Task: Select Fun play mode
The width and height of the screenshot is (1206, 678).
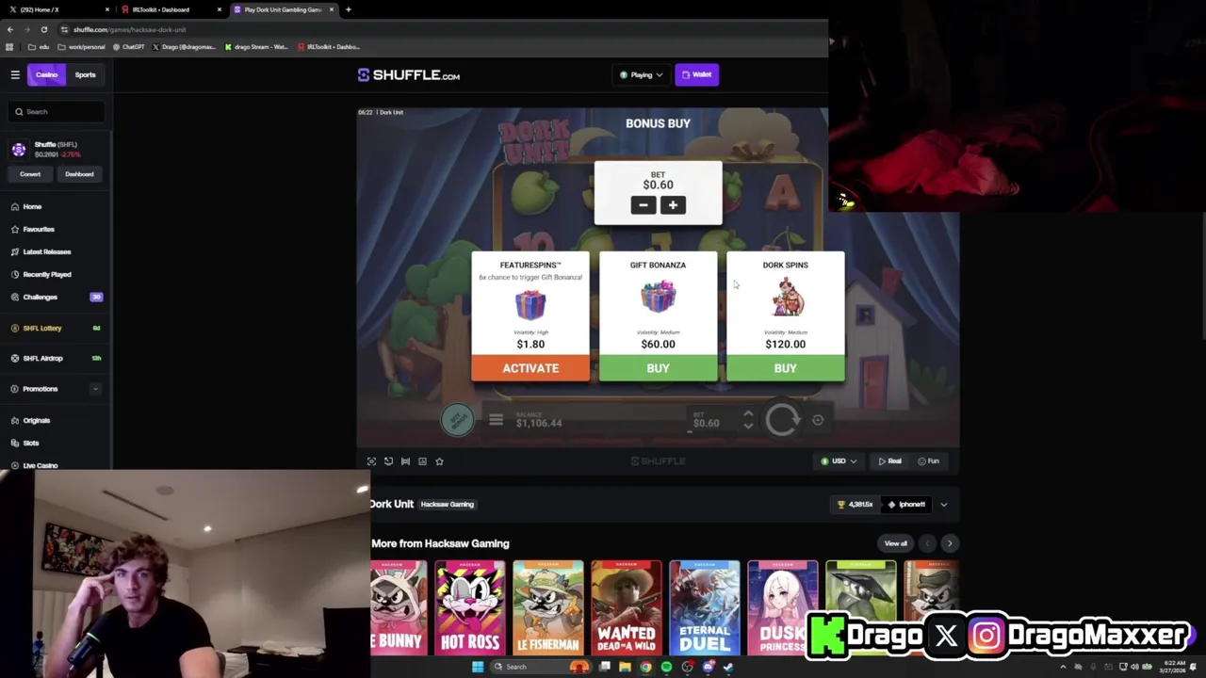Action: 929,461
